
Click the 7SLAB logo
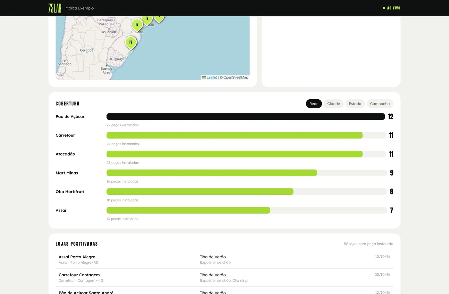point(55,8)
